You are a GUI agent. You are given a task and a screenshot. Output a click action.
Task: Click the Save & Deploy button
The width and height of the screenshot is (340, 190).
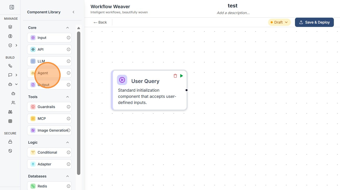click(314, 22)
